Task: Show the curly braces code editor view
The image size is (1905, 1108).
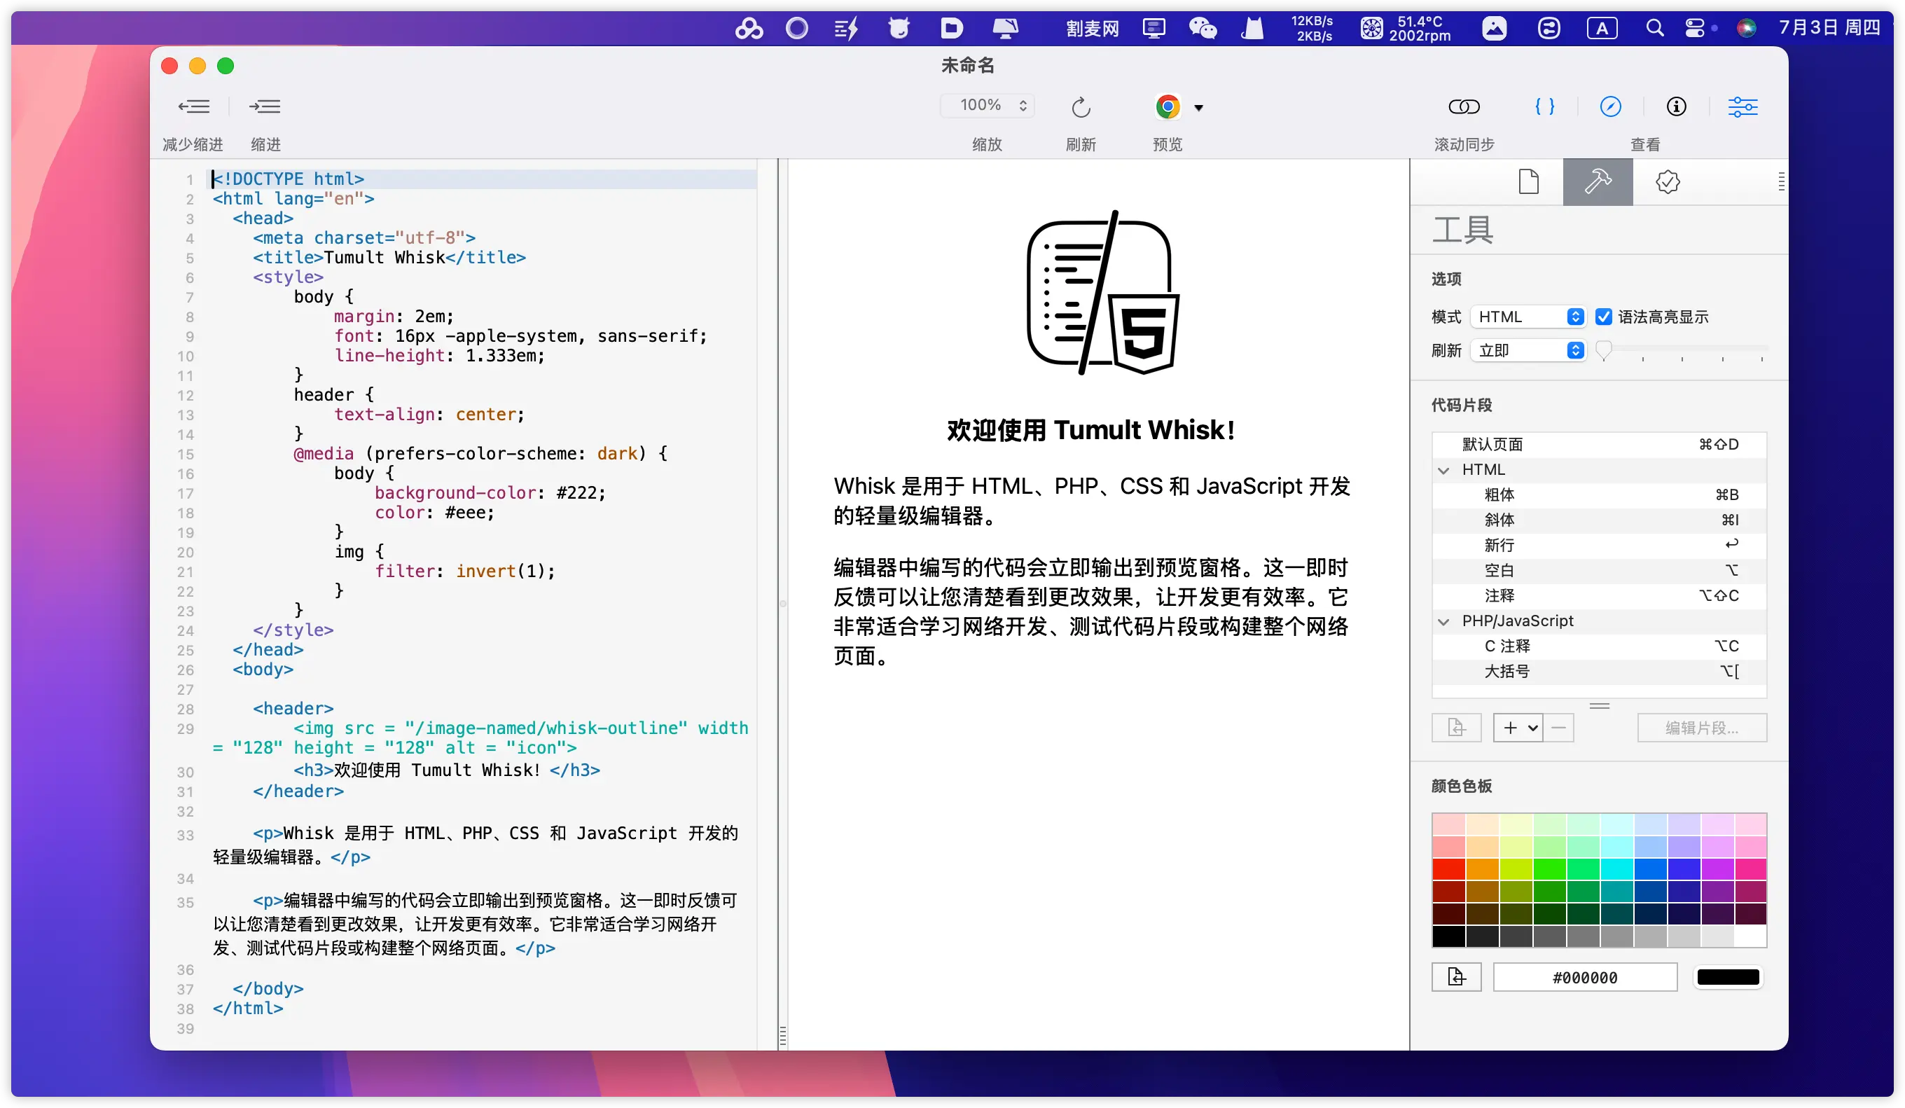Action: point(1544,106)
